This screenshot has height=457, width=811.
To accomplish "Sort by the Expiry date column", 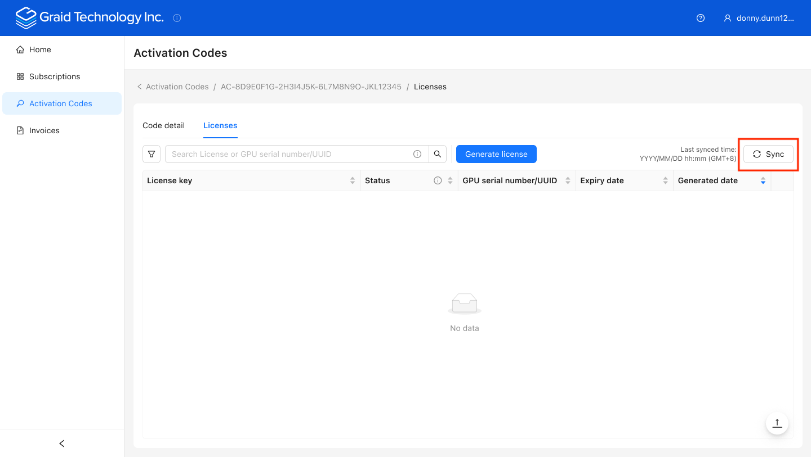I will pos(665,180).
